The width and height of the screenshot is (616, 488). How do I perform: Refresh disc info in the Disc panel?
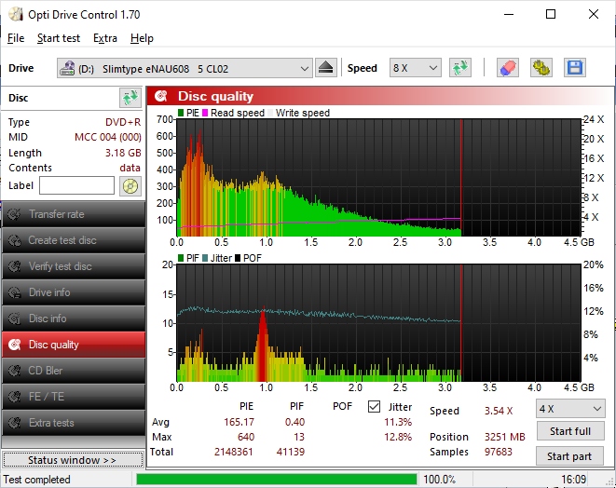point(130,98)
